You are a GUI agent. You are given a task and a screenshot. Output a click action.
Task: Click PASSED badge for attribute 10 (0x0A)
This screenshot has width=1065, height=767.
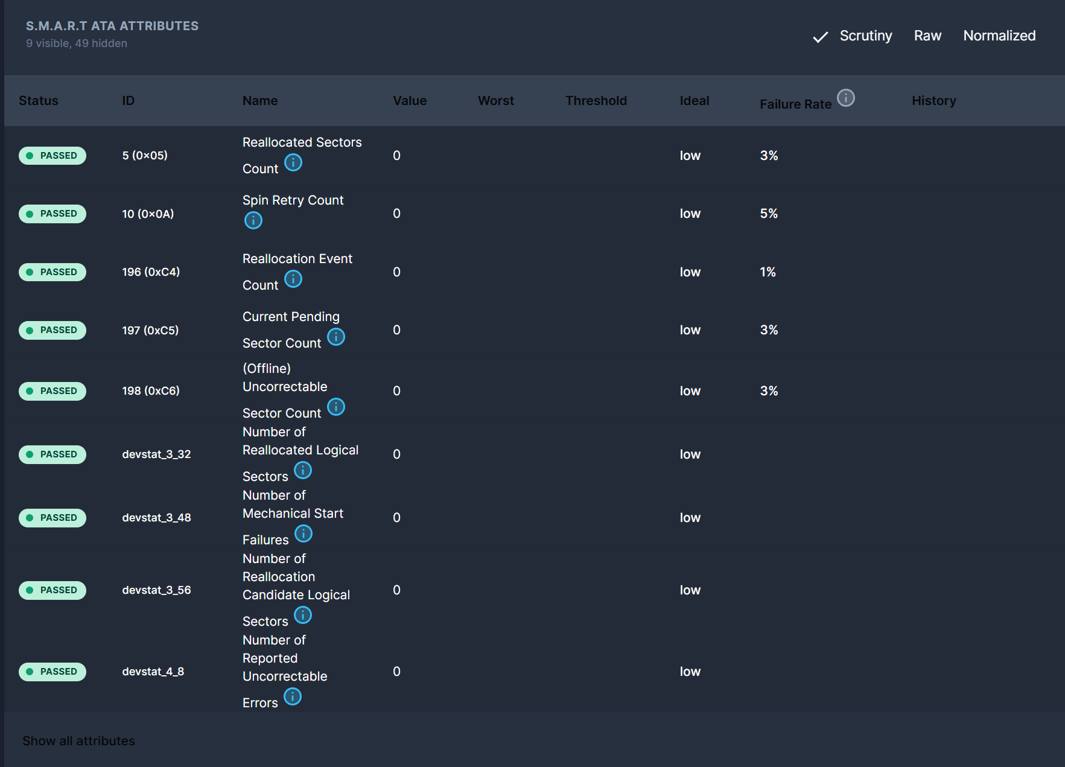52,214
